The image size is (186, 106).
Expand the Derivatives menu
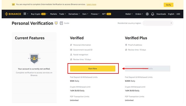74,14
